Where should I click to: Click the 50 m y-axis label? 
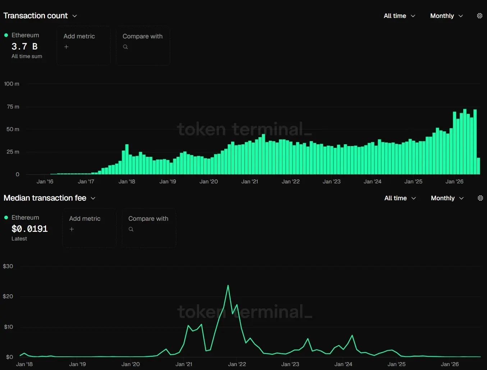tap(13, 129)
